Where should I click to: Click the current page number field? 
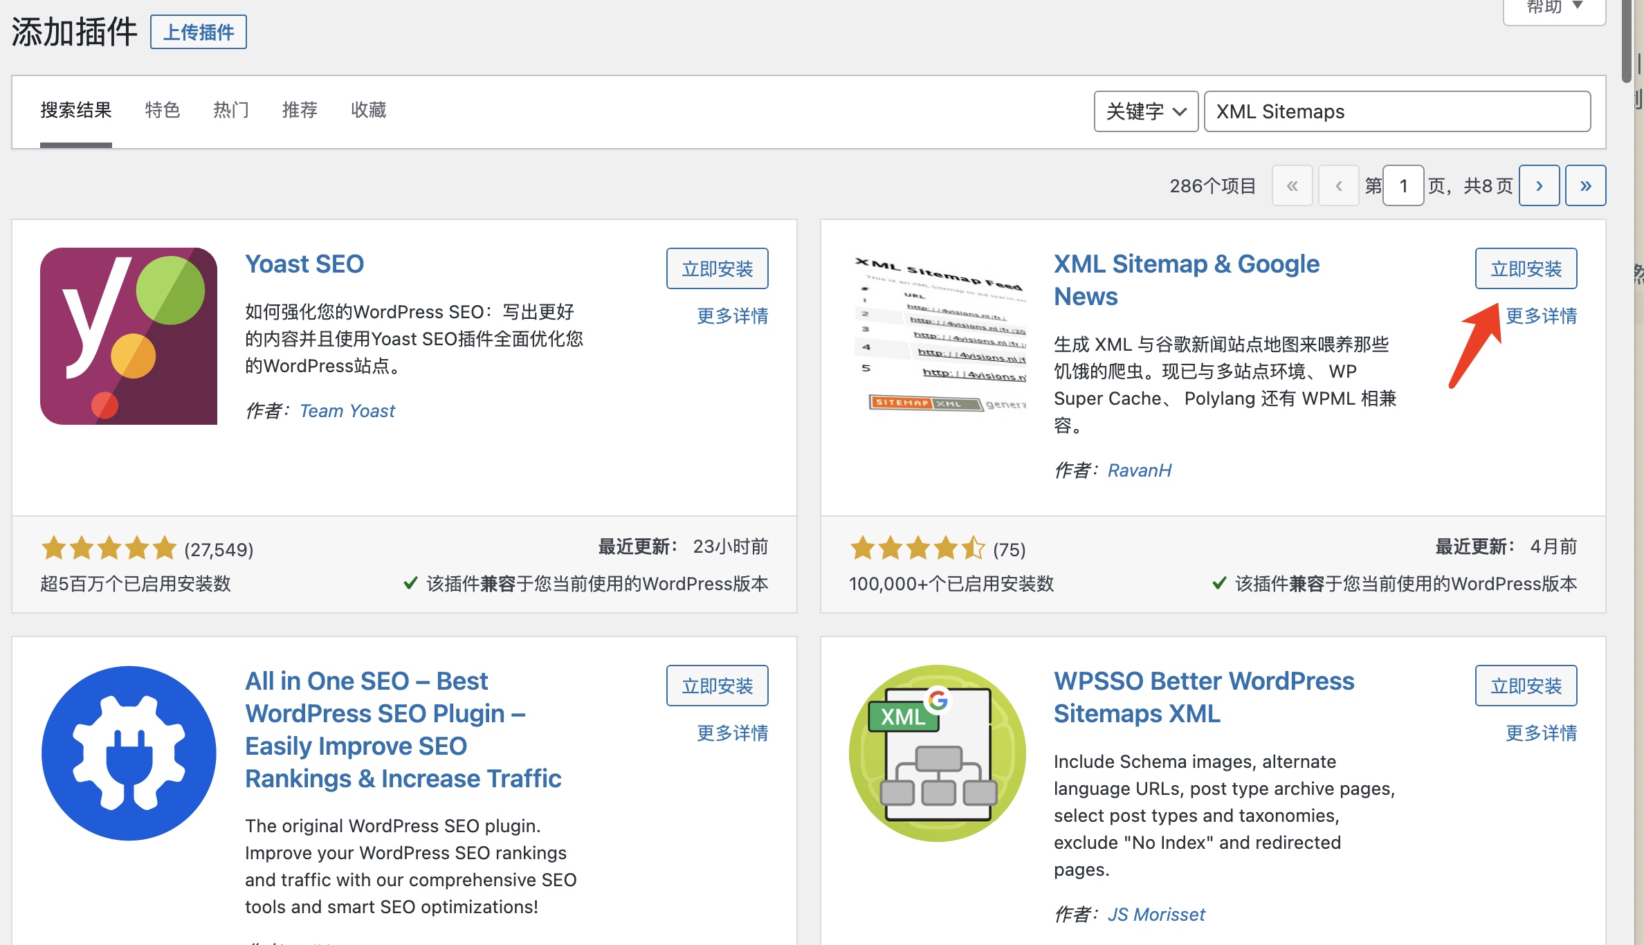(x=1403, y=185)
